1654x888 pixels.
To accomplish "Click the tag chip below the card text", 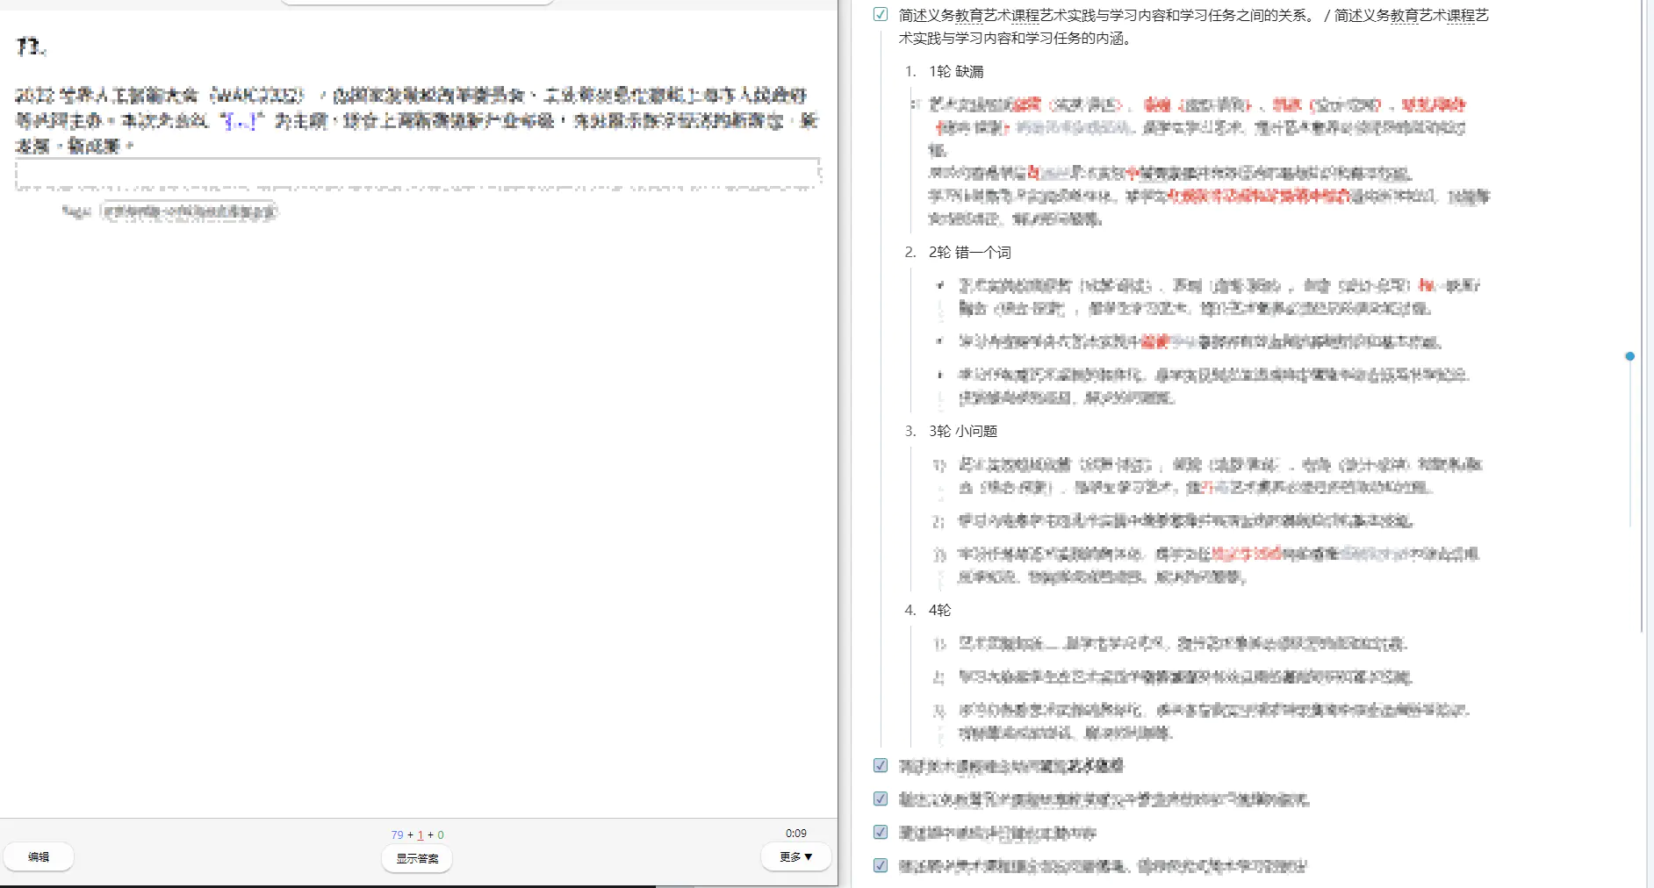I will [189, 211].
